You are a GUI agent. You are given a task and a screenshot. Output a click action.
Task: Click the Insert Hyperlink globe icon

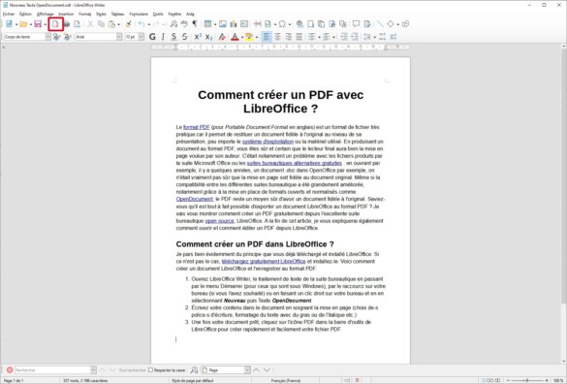tap(299, 24)
